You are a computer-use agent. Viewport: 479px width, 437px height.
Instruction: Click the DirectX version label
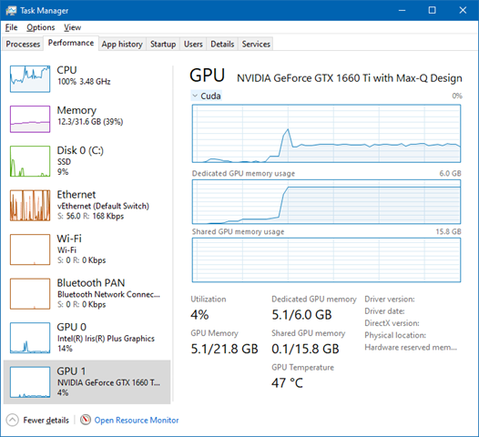pyautogui.click(x=392, y=323)
